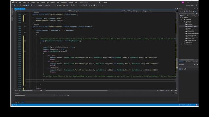Open the Extensions menu
This screenshot has width=209, height=117.
pyautogui.click(x=64, y=2)
